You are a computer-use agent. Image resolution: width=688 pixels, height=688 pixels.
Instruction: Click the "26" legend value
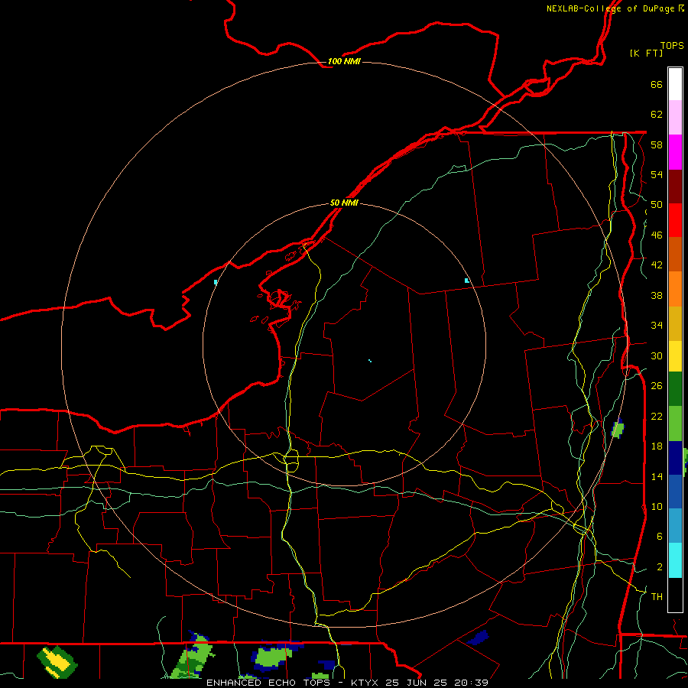[657, 386]
